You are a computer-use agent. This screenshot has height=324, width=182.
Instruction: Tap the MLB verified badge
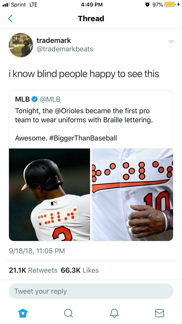point(34,99)
